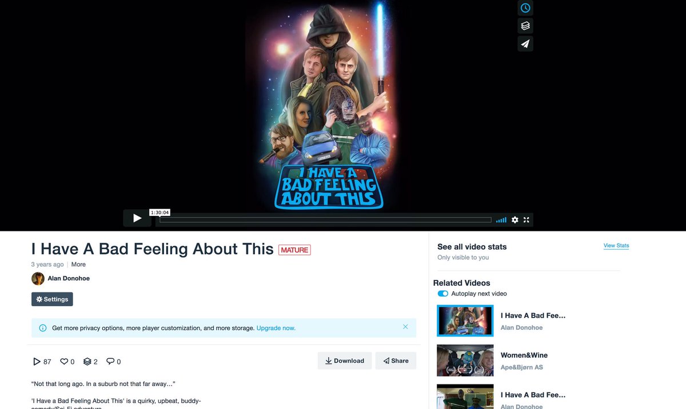The image size is (686, 409).
Task: Click the MATURE rating badge
Action: 294,250
